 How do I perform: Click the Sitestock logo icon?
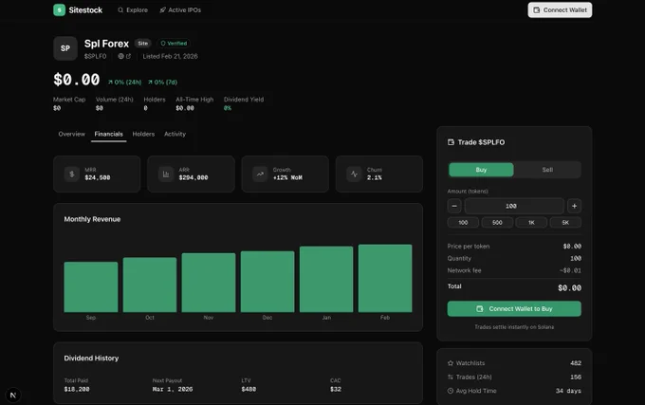point(59,9)
